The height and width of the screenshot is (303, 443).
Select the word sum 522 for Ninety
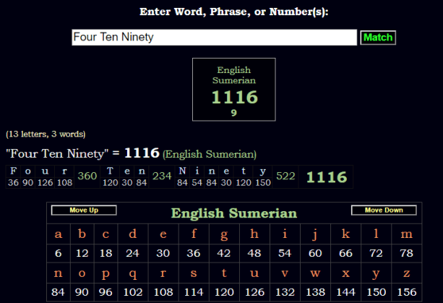click(286, 176)
